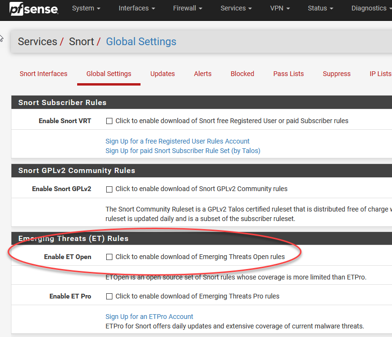This screenshot has height=337, width=392.
Task: Open the Diagnostics menu
Action: (372, 8)
